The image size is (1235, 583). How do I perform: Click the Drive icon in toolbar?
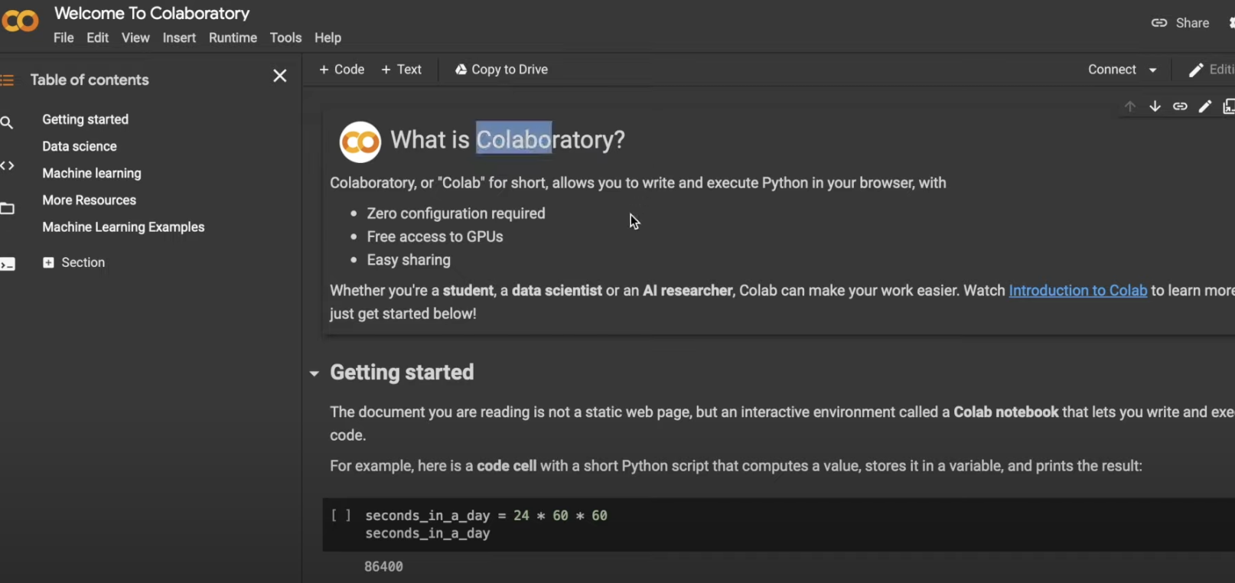click(461, 70)
